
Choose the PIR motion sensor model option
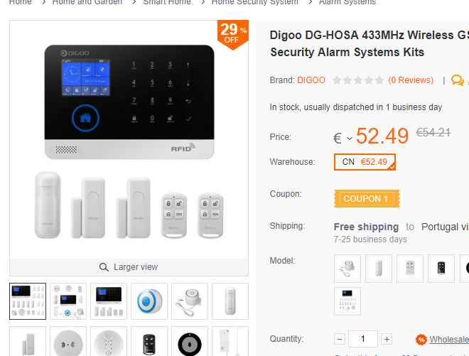(x=379, y=268)
